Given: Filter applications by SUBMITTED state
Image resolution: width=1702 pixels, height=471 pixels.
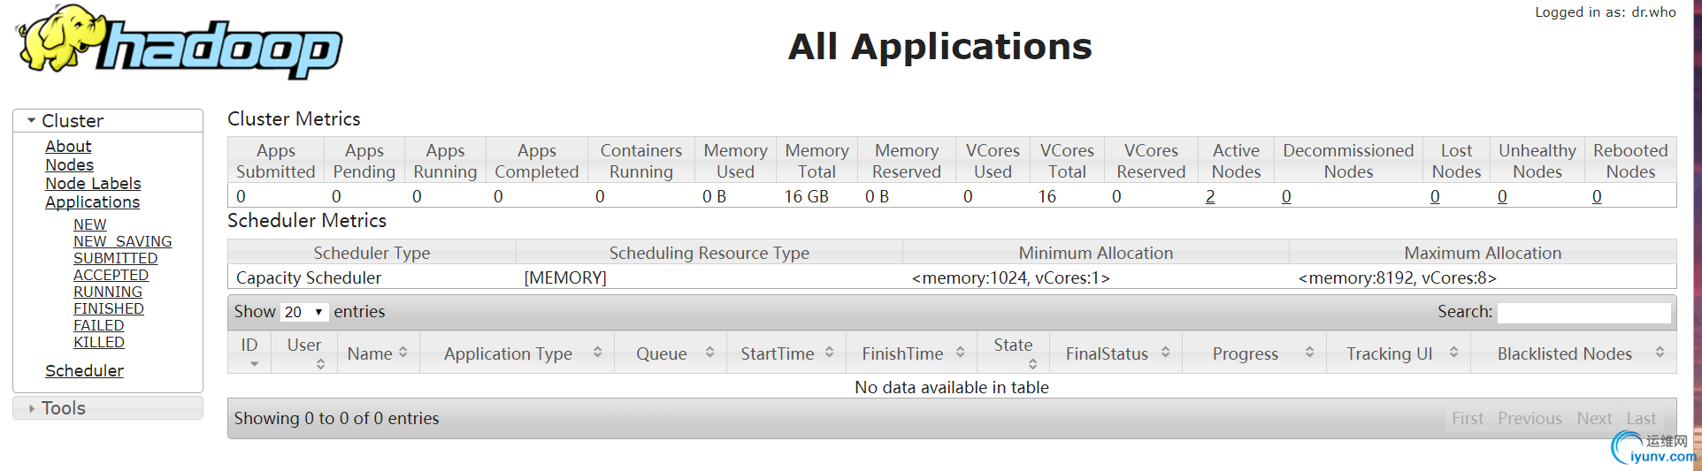Looking at the screenshot, I should (115, 258).
